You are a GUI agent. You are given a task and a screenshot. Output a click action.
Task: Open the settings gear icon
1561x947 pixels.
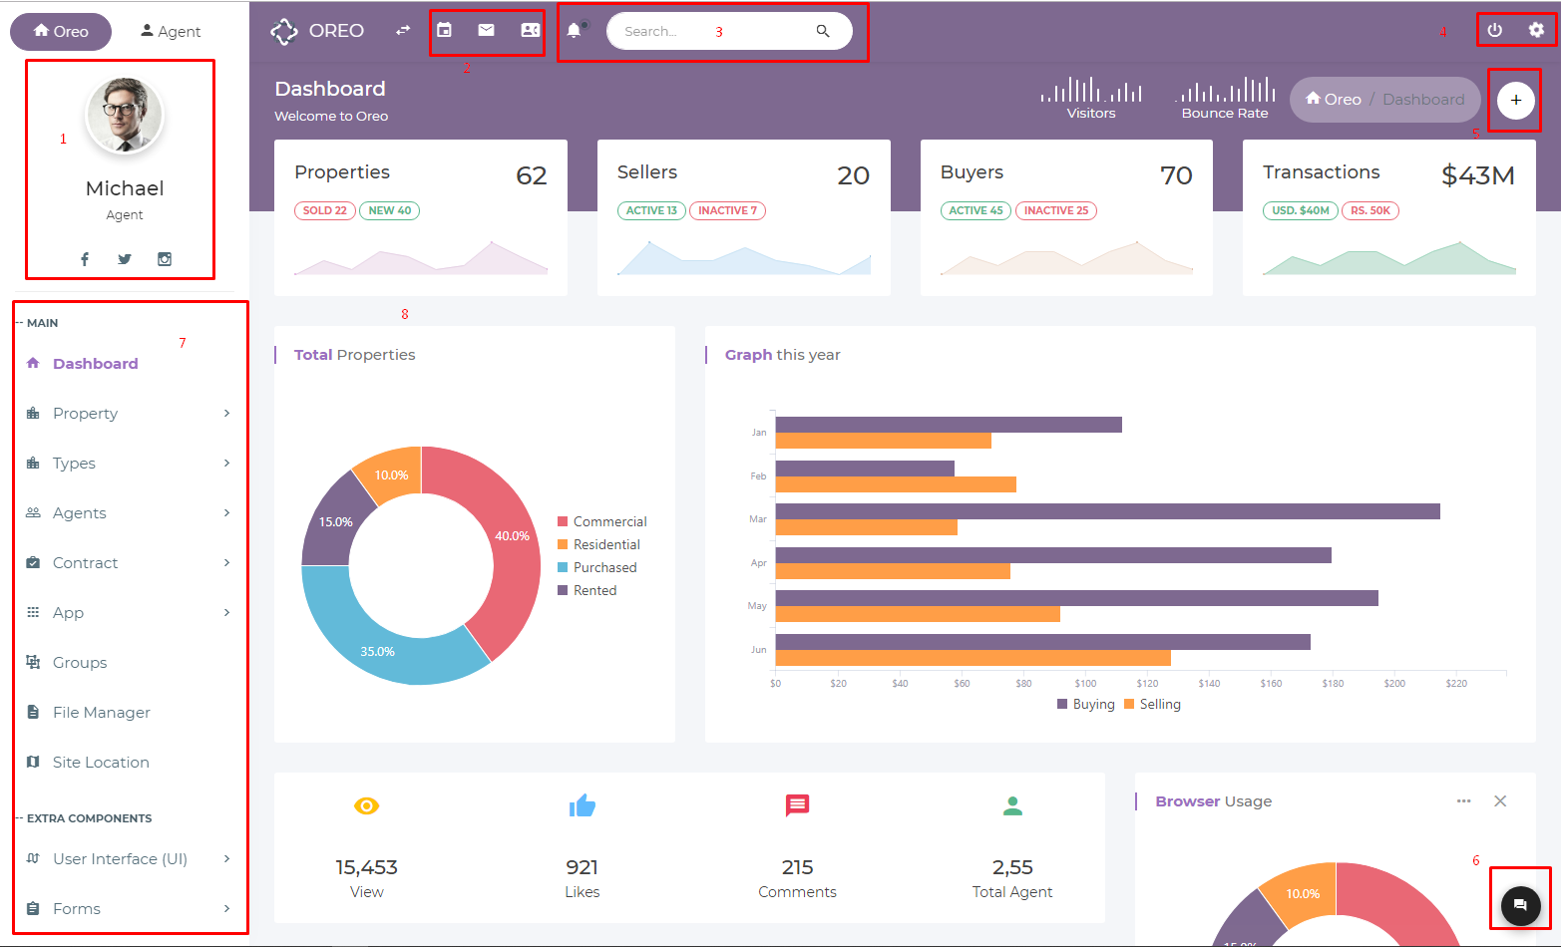1536,31
